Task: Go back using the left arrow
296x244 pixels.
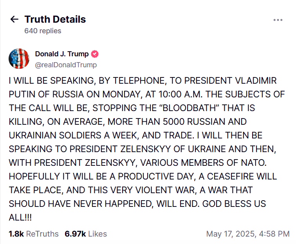Action: (14, 19)
